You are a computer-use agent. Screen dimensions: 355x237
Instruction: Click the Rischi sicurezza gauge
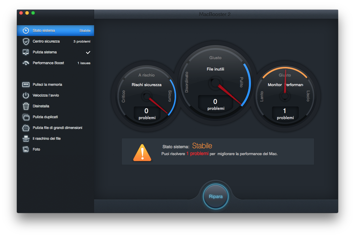[146, 97]
